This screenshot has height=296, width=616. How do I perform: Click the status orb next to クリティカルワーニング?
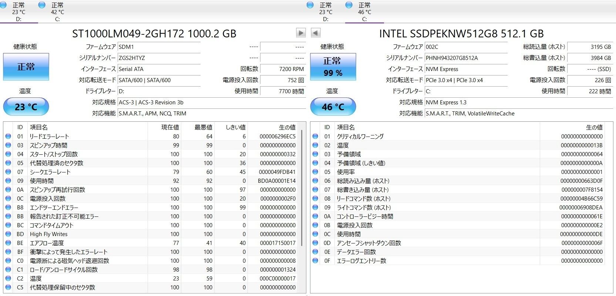[315, 136]
